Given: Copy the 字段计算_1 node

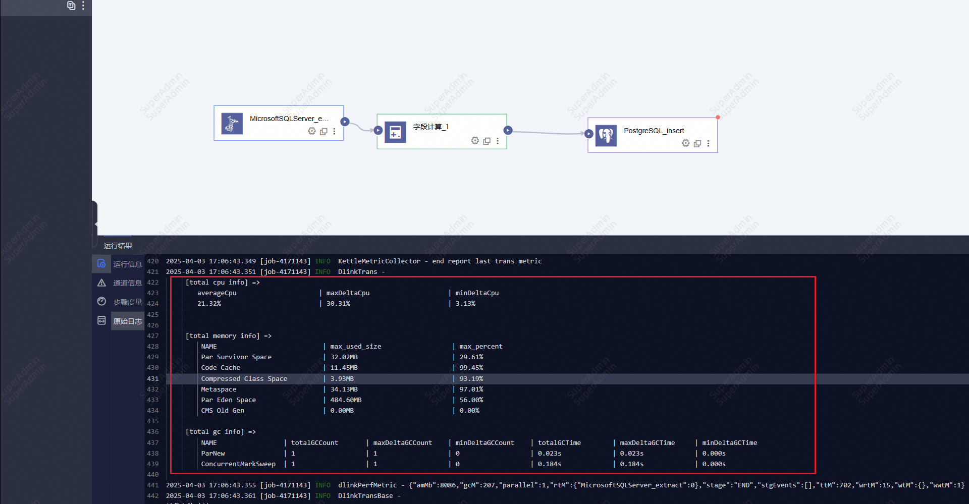Looking at the screenshot, I should 487,141.
